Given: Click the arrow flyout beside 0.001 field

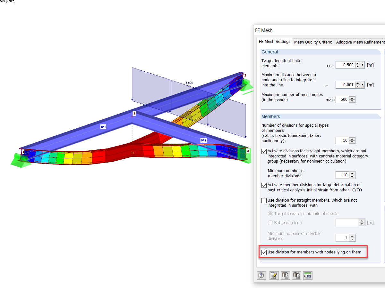Looking at the screenshot, I should (362, 85).
